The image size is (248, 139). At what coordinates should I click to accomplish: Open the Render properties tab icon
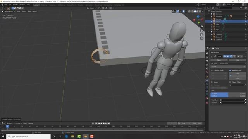[x=207, y=58]
